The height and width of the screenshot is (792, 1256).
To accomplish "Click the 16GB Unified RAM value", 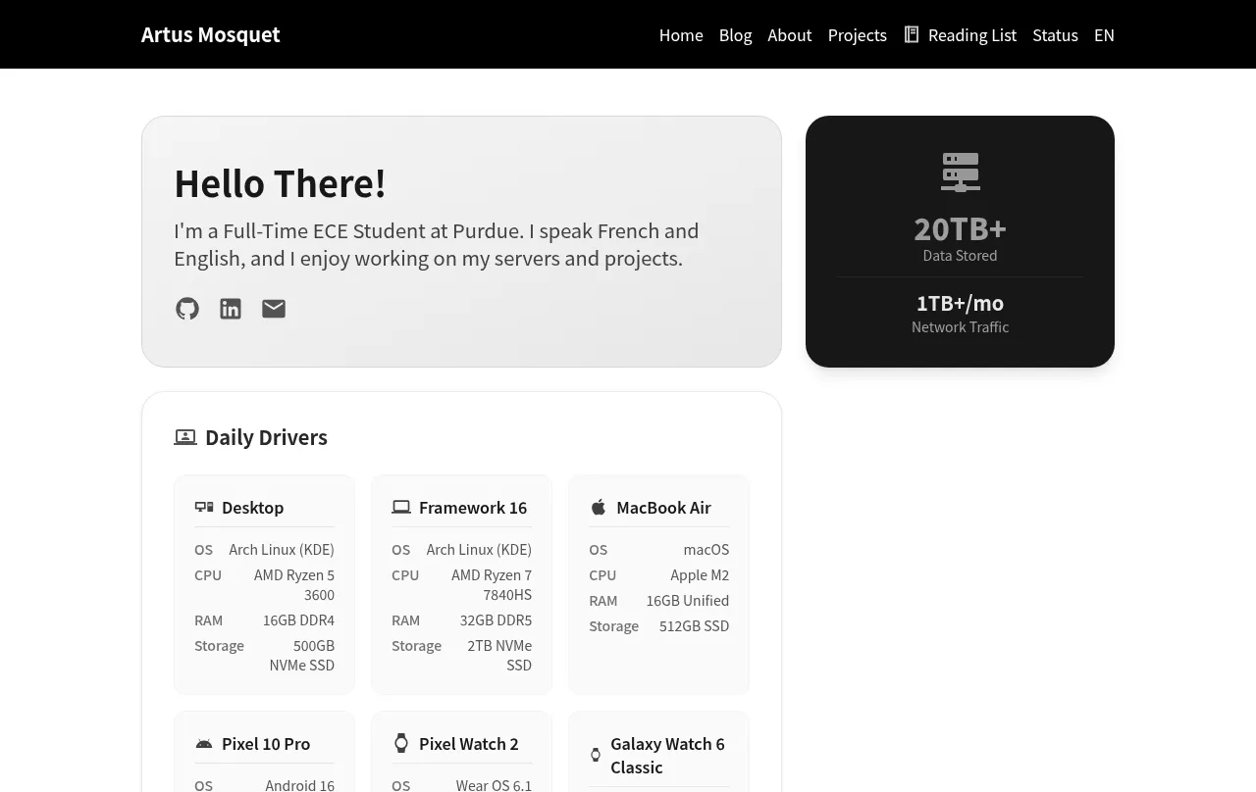I will click(688, 601).
